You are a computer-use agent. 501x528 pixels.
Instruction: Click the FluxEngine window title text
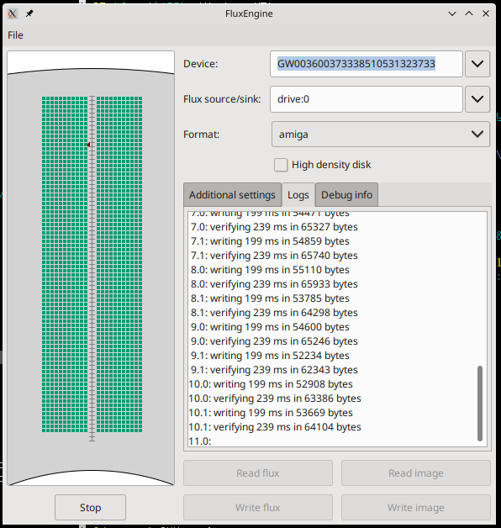tap(249, 13)
